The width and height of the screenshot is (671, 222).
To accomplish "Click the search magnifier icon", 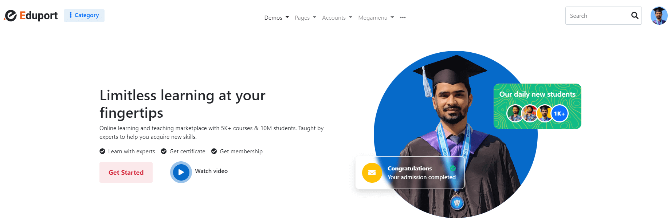I will (x=635, y=16).
